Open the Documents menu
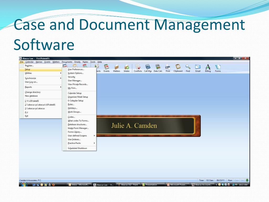 coord(67,62)
